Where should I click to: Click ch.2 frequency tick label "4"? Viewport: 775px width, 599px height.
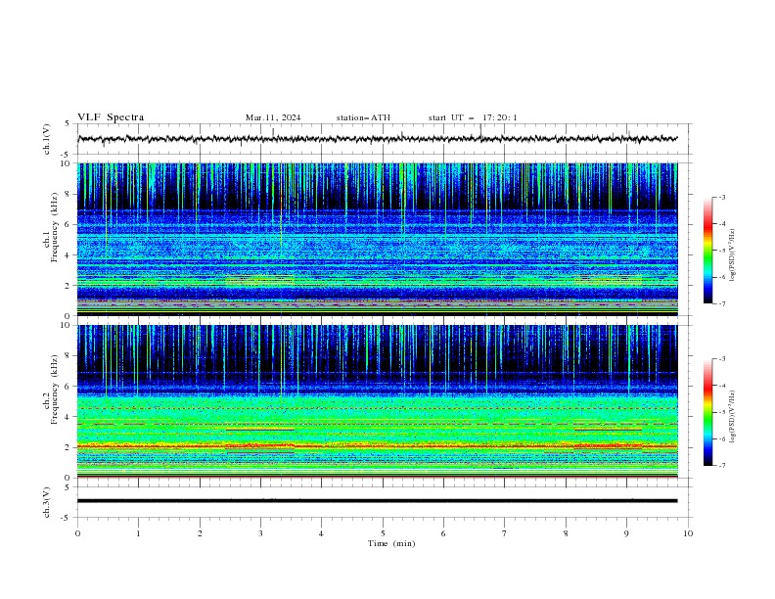(x=68, y=417)
